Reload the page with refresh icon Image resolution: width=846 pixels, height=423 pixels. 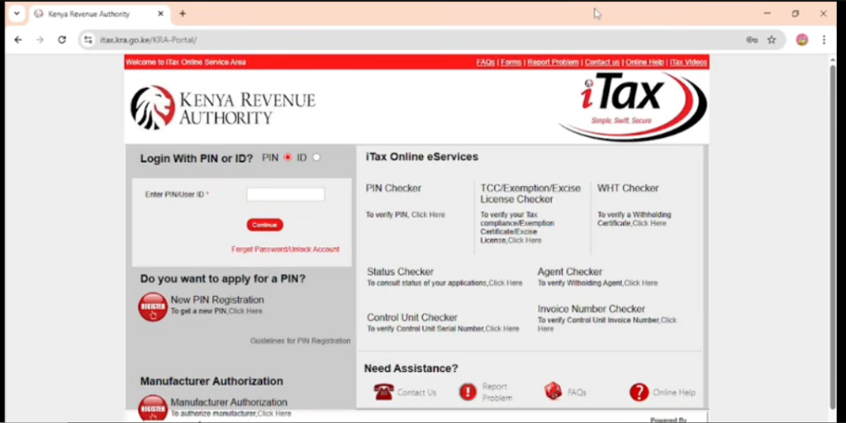click(x=62, y=40)
